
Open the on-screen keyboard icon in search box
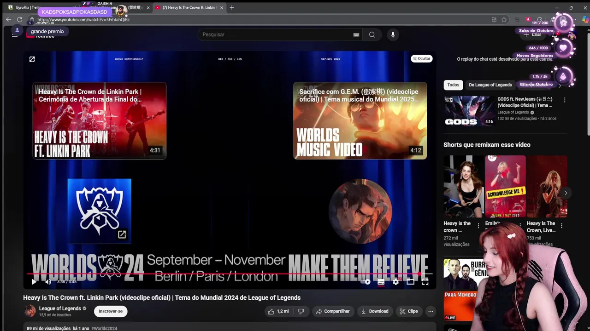coord(356,34)
